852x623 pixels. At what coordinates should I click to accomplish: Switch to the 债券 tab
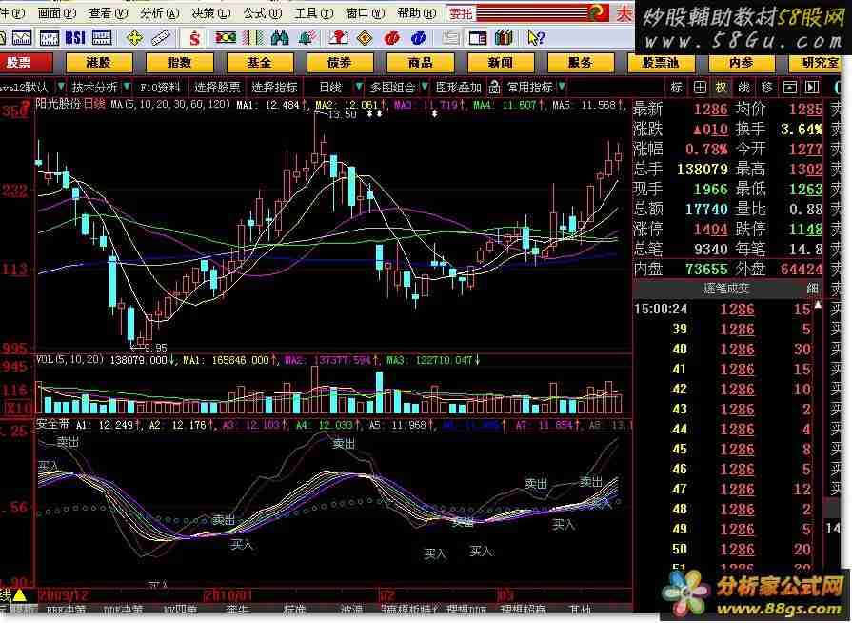pyautogui.click(x=340, y=63)
